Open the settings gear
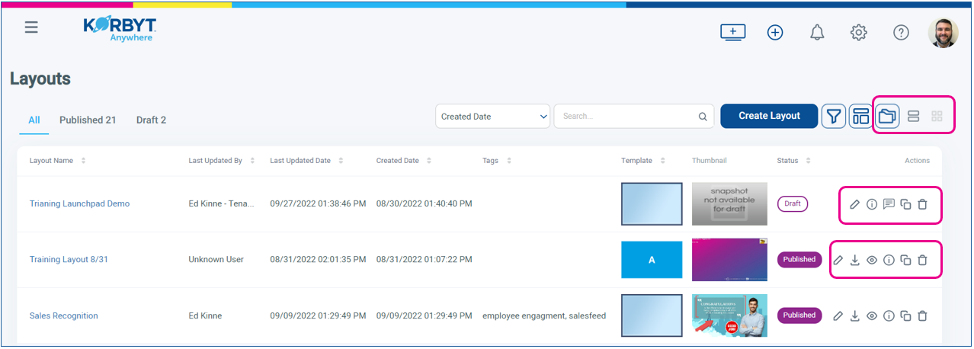Screen dimensions: 974x349 coord(859,33)
